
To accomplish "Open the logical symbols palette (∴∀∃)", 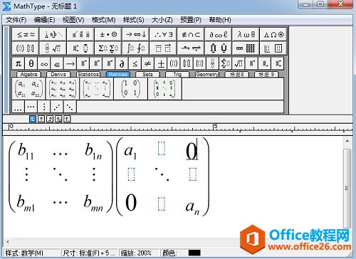I will click(163, 35).
